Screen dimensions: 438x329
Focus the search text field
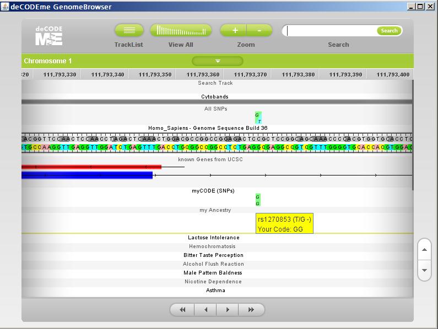(x=331, y=30)
